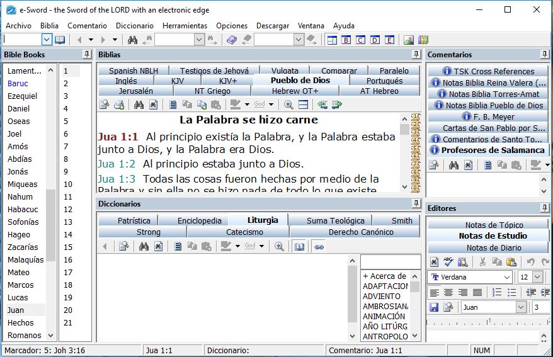
Task: Toggle the open book view in Diccionarios toolbar
Action: click(x=299, y=246)
